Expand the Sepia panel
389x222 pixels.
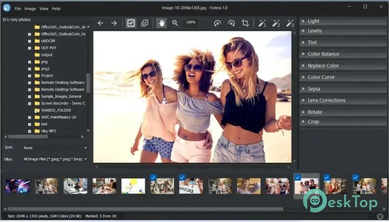pos(343,89)
